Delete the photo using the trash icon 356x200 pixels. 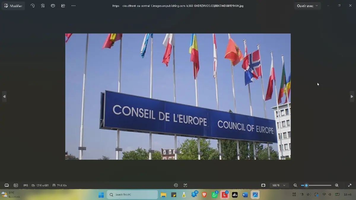coord(43,6)
